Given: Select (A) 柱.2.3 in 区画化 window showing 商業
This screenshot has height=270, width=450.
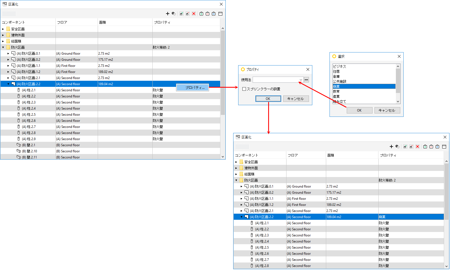Looking at the screenshot, I should [x=339, y=235].
